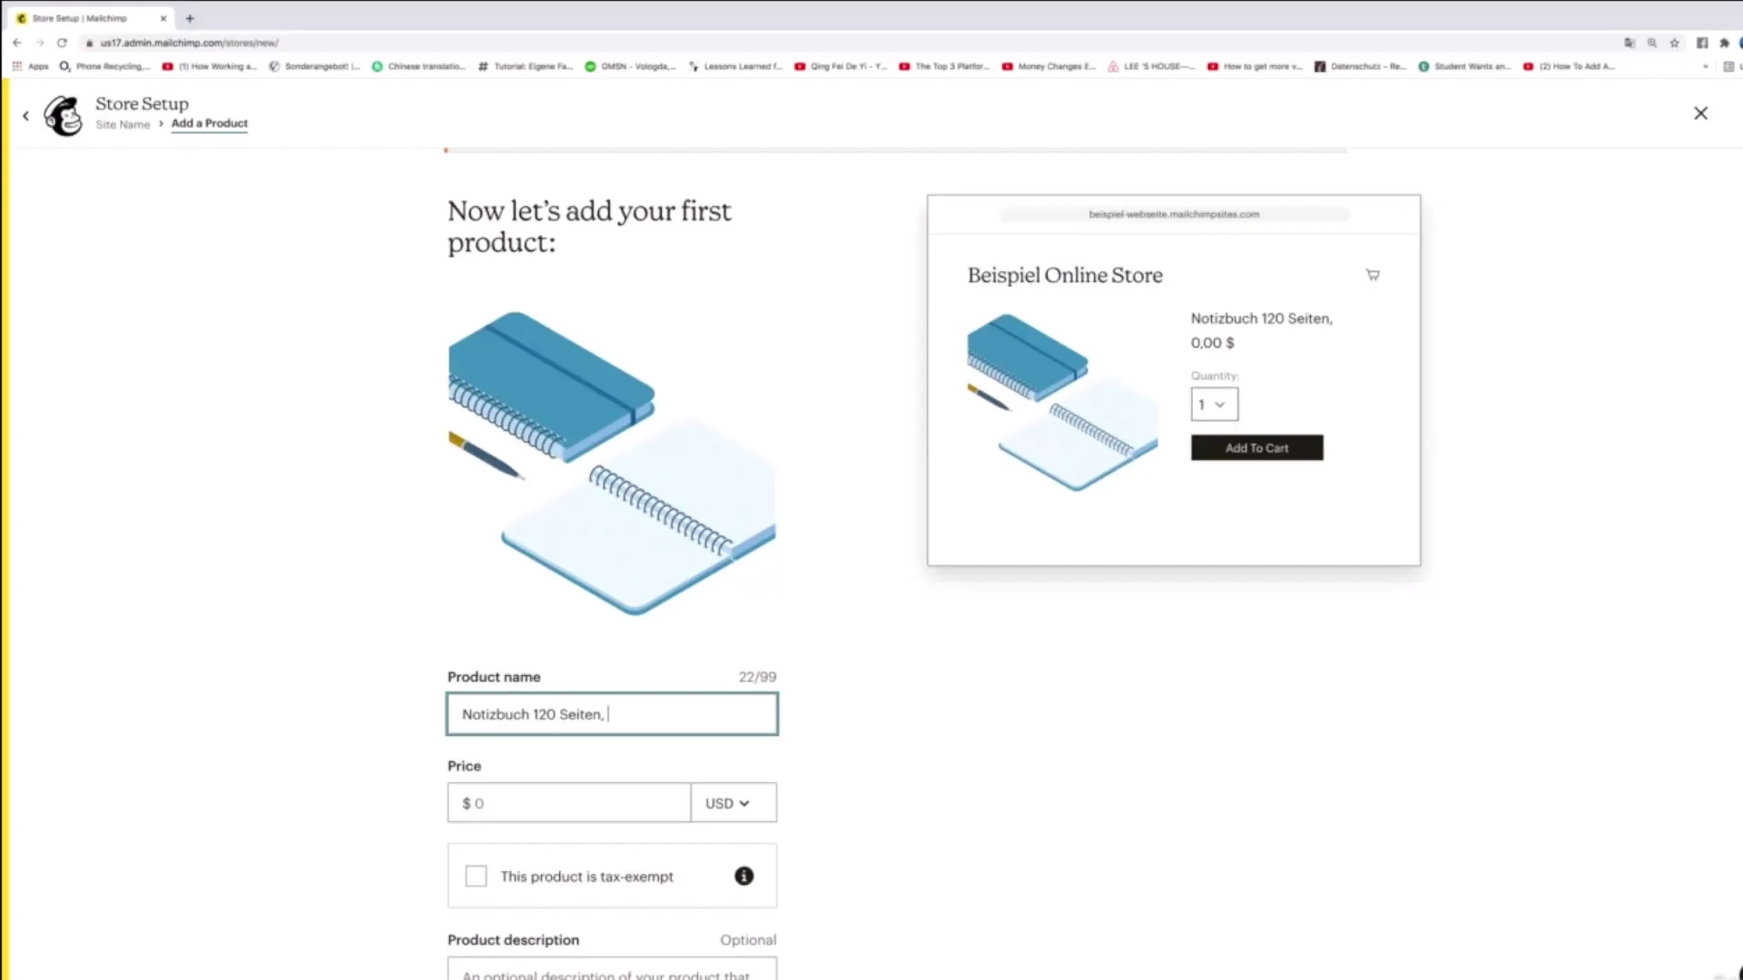Bookmark this page with the star icon

click(1675, 43)
